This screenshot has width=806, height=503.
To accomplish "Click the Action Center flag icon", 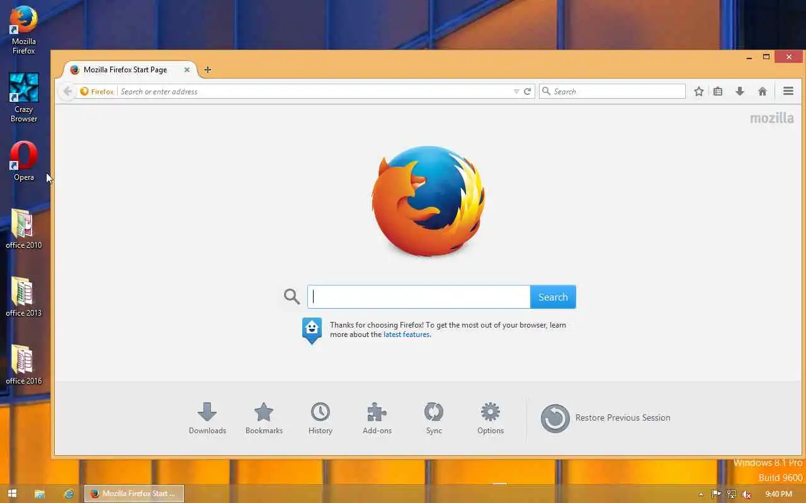I will point(717,494).
